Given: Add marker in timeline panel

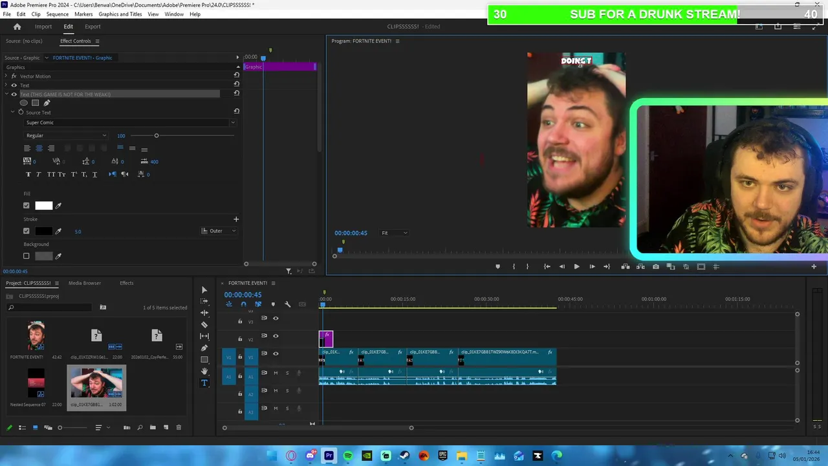Looking at the screenshot, I should [273, 304].
